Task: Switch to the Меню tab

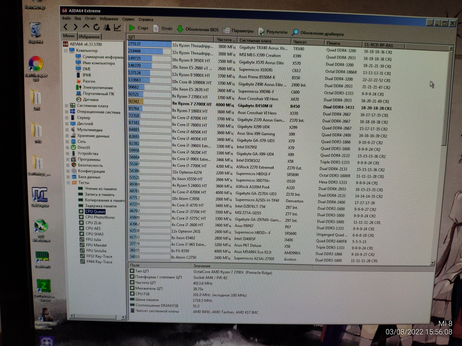Action: (x=69, y=36)
